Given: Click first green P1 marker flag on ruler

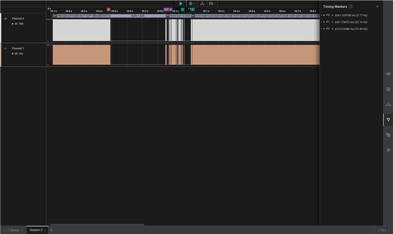Looking at the screenshot, I should (x=182, y=10).
